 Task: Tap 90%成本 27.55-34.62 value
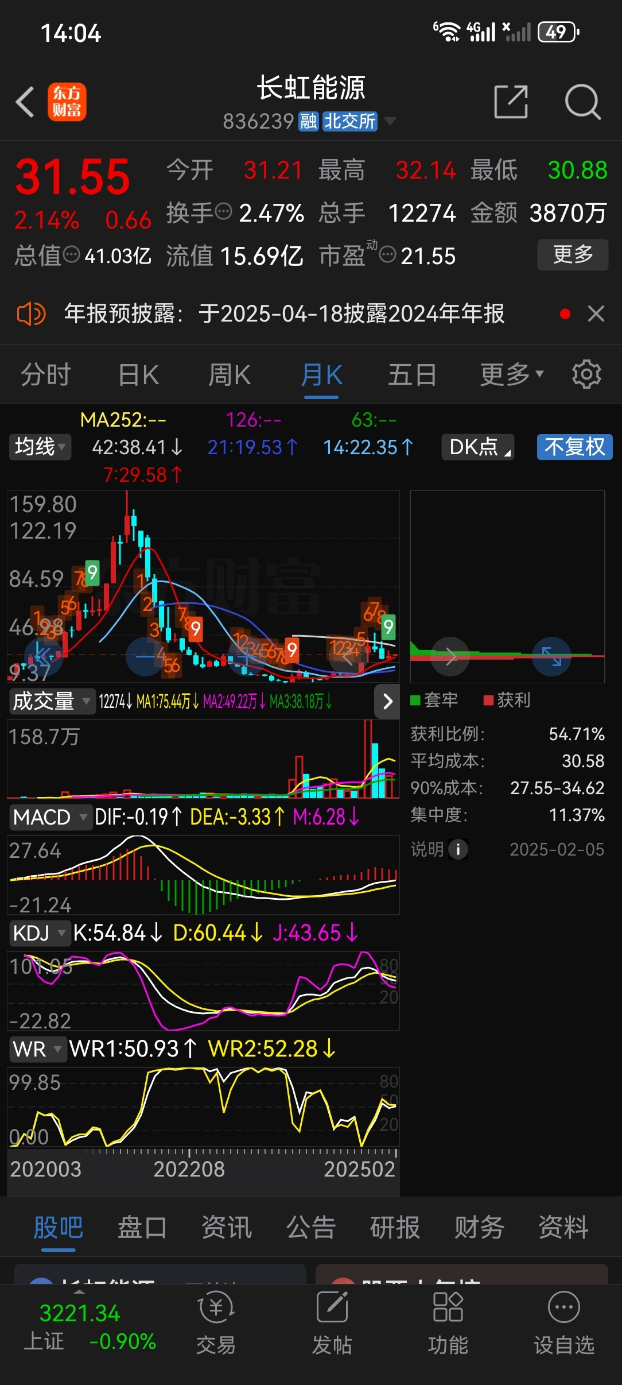pyautogui.click(x=557, y=788)
